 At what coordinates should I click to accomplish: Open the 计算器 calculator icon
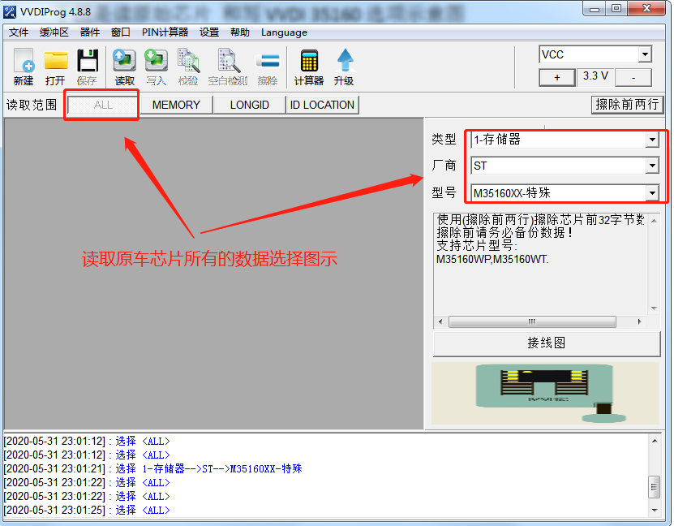tap(309, 67)
